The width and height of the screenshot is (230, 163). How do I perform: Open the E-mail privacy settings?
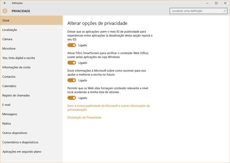click(x=32, y=105)
